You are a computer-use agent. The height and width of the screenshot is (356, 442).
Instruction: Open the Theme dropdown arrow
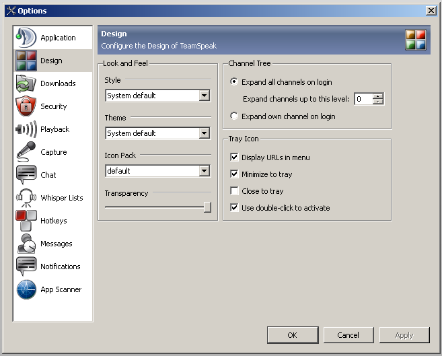205,133
